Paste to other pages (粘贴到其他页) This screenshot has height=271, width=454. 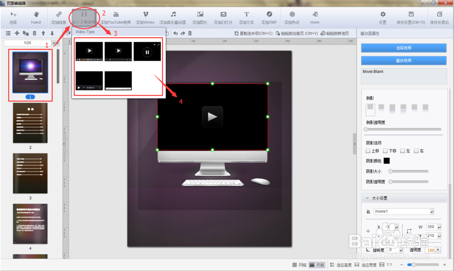[x=335, y=33]
